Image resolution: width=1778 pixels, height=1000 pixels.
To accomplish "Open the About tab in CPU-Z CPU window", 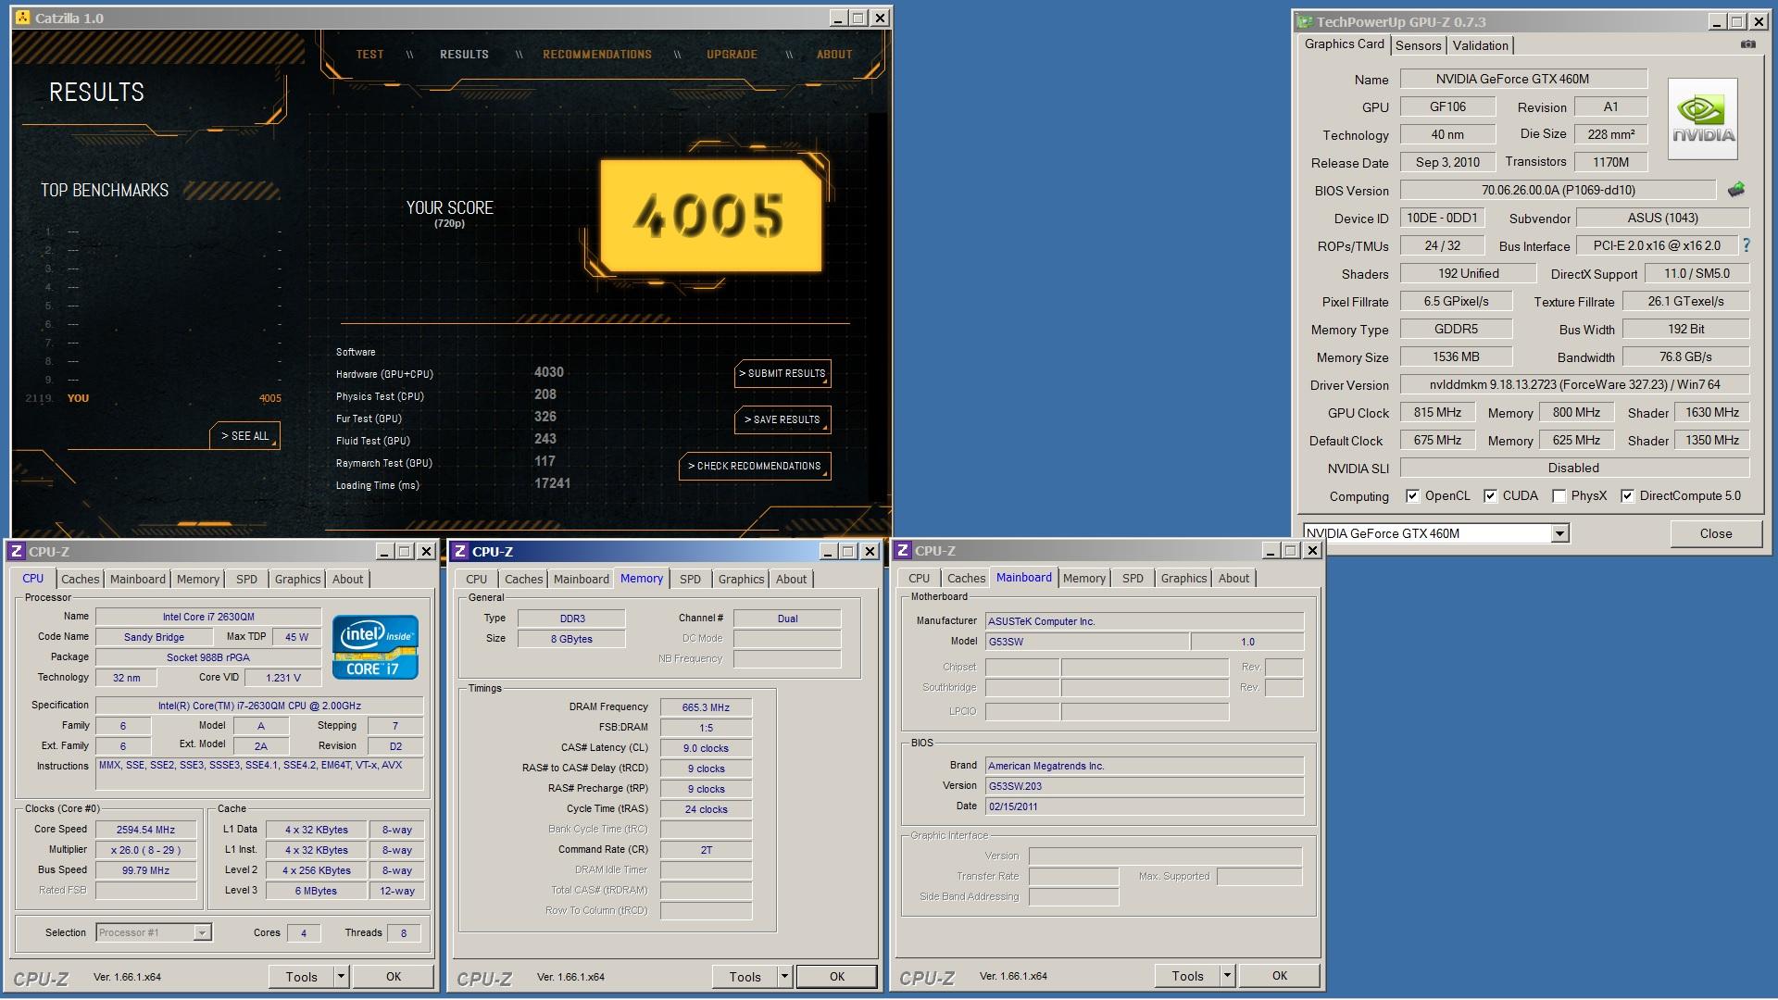I will [347, 579].
